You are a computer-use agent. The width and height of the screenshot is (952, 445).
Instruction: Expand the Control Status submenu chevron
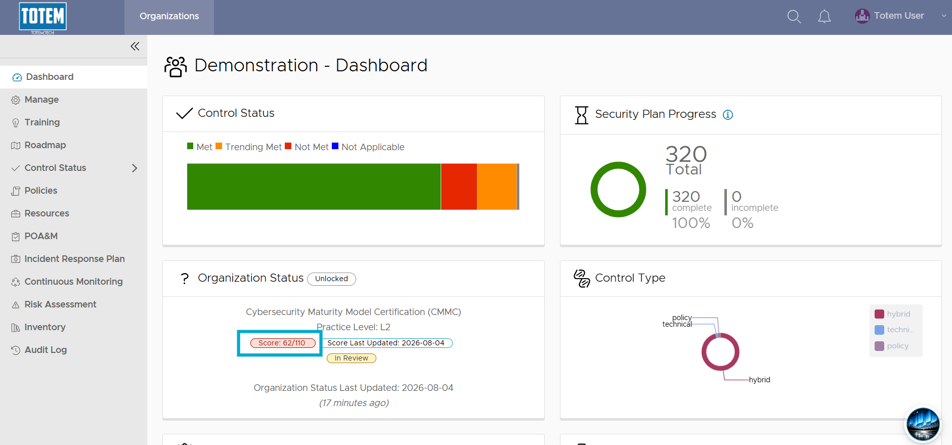click(135, 168)
